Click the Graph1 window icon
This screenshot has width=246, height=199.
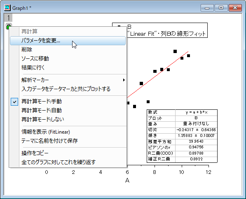pos(7,8)
